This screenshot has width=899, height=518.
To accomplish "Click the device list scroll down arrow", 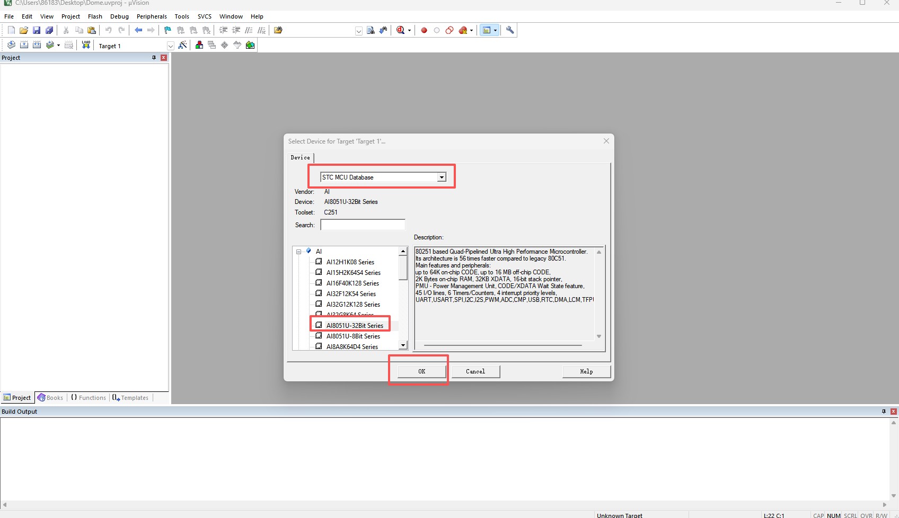I will pyautogui.click(x=403, y=345).
